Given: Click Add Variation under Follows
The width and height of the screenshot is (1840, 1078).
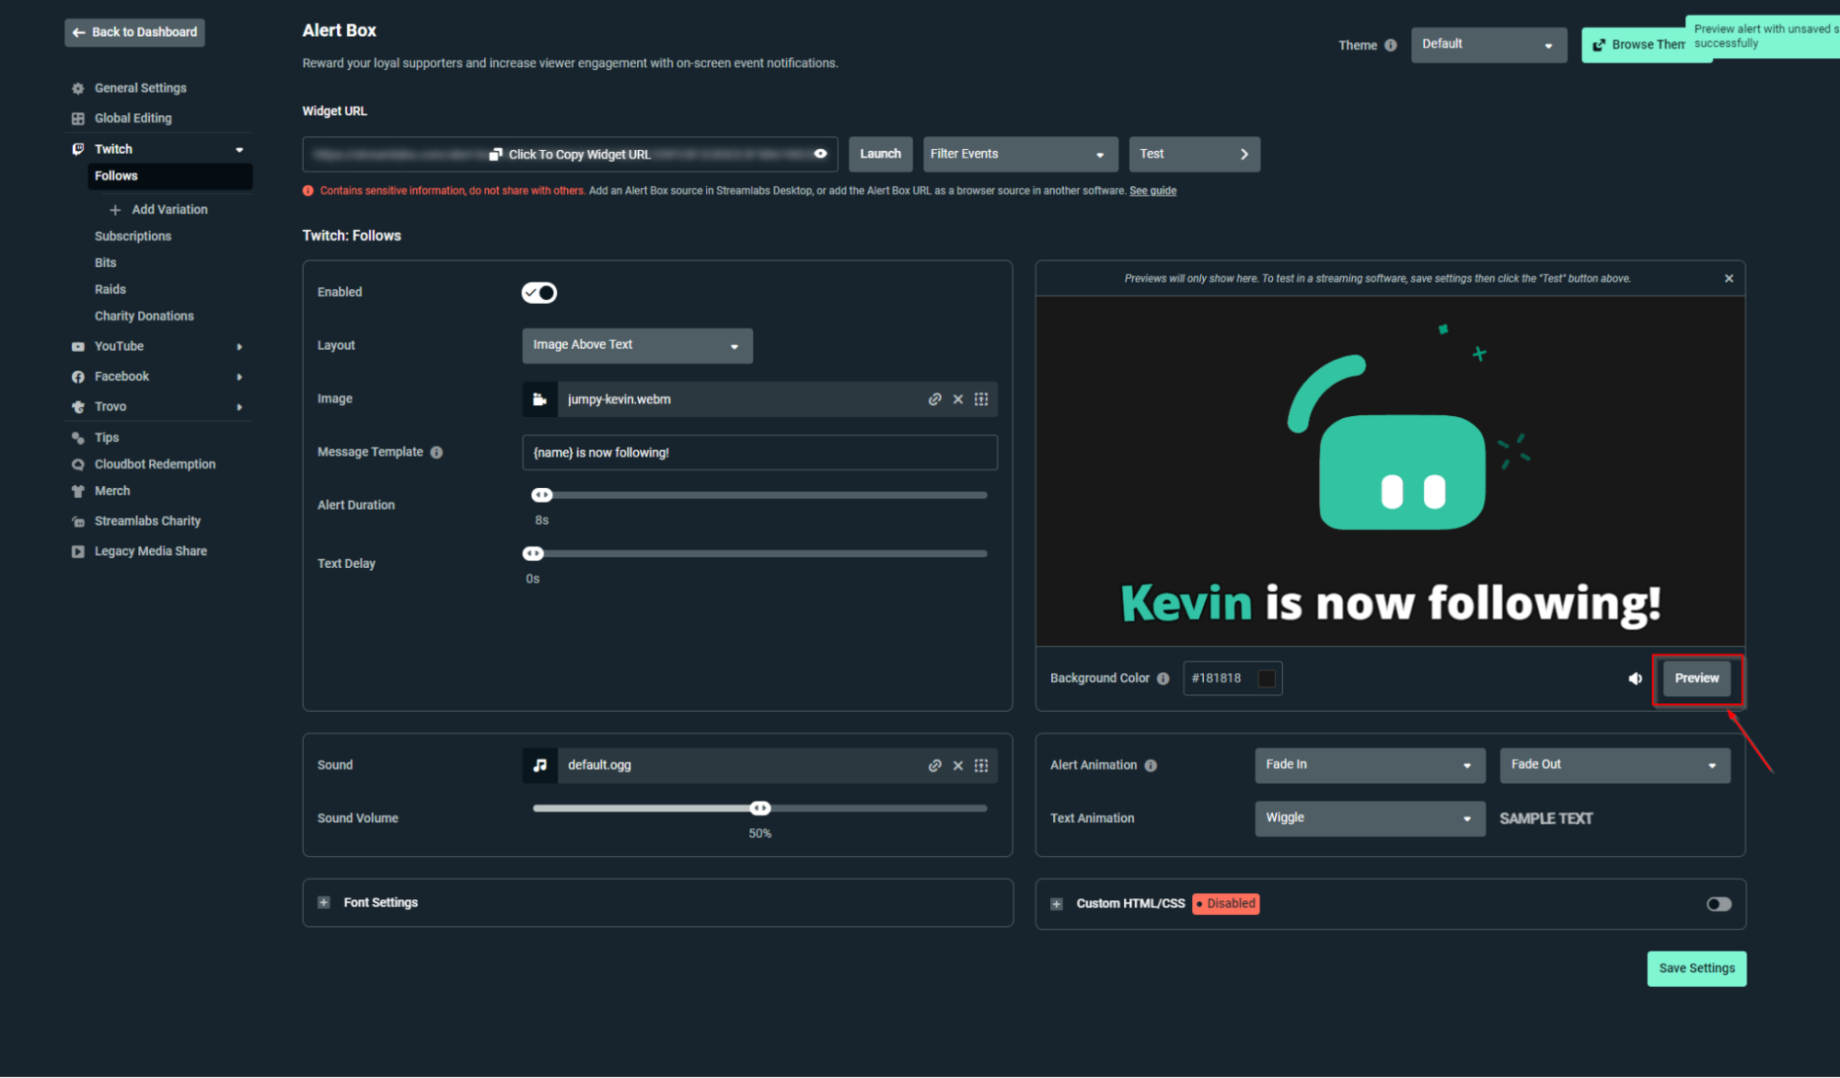Looking at the screenshot, I should (169, 211).
